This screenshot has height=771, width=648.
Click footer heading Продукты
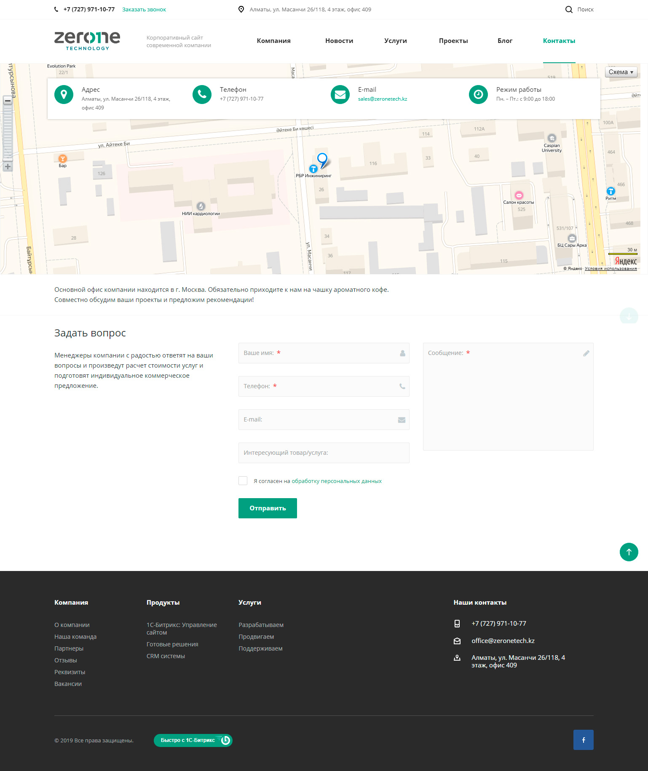pyautogui.click(x=163, y=603)
